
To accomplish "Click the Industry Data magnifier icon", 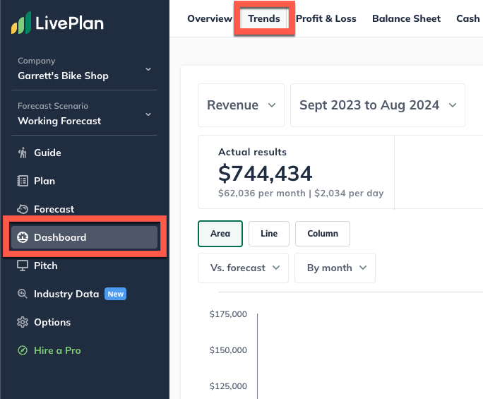I will (22, 294).
